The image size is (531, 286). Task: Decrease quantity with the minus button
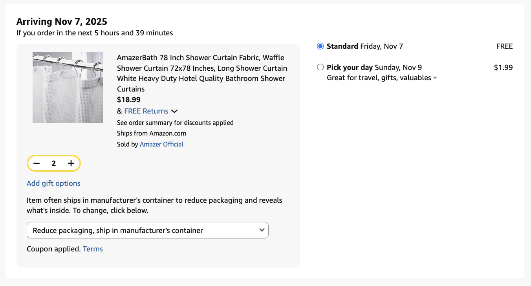click(x=37, y=163)
